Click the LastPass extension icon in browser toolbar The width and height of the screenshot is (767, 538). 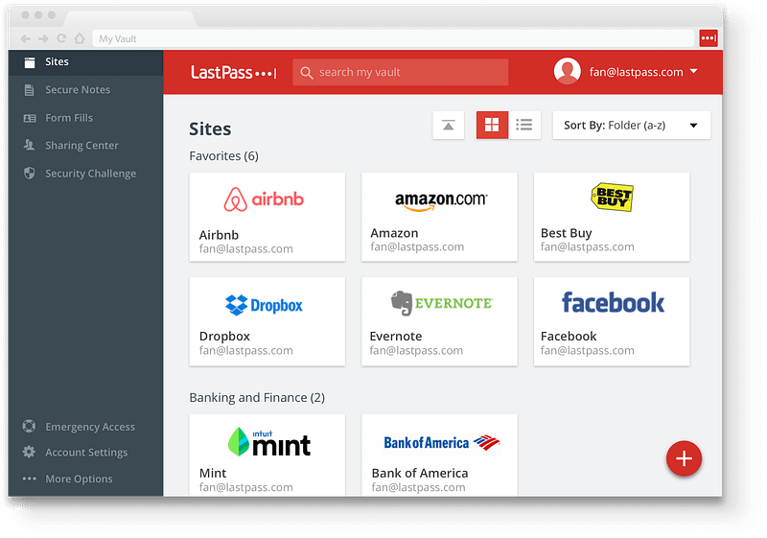point(709,38)
